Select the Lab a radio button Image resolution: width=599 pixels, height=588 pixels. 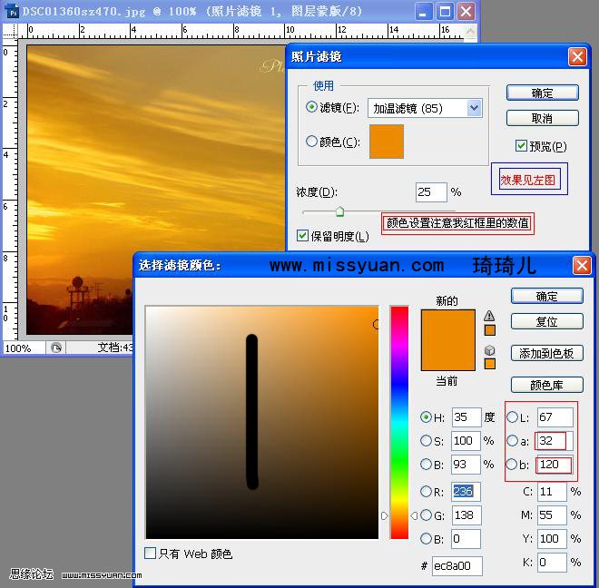click(x=512, y=440)
